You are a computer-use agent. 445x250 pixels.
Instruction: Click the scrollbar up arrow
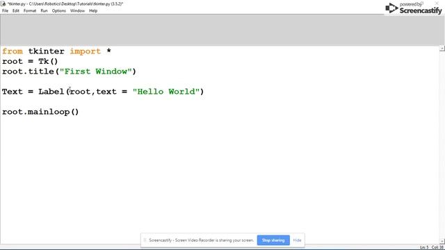pos(442,49)
